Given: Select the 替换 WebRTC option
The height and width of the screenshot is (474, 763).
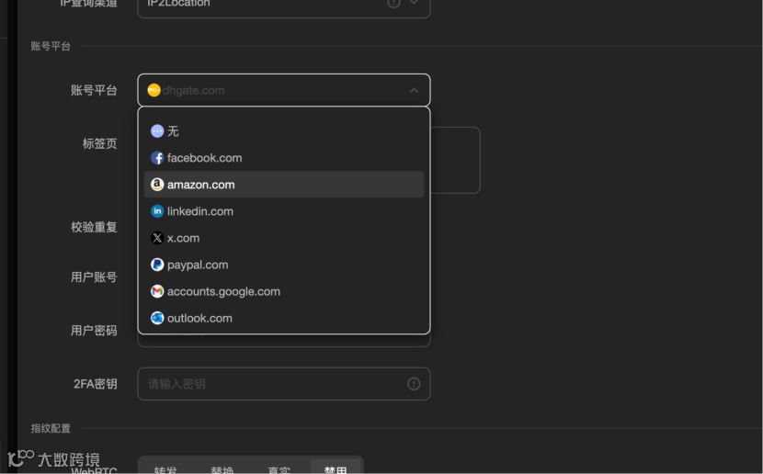Looking at the screenshot, I should pos(222,469).
